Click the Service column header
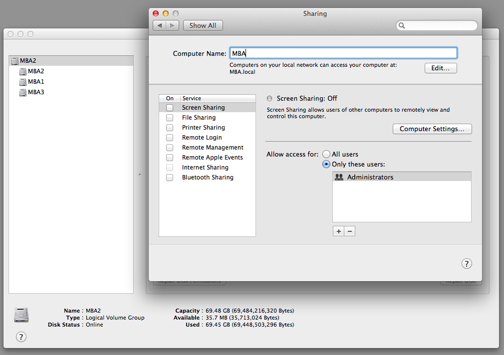504x355 pixels. [218, 98]
